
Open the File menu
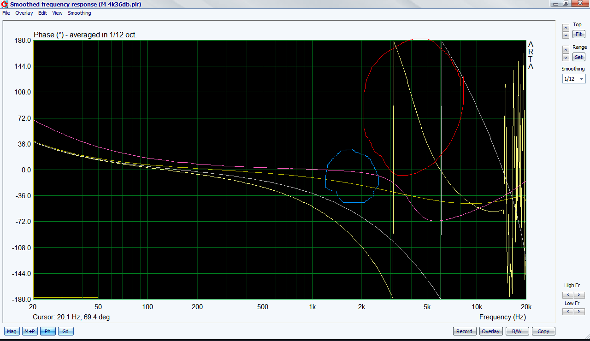pos(6,13)
